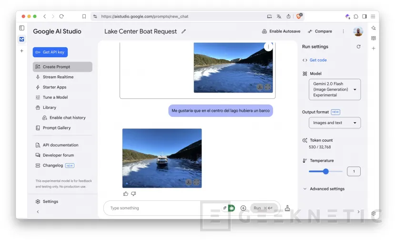Adjust the Temperature slider
This screenshot has width=395, height=240.
pyautogui.click(x=325, y=171)
